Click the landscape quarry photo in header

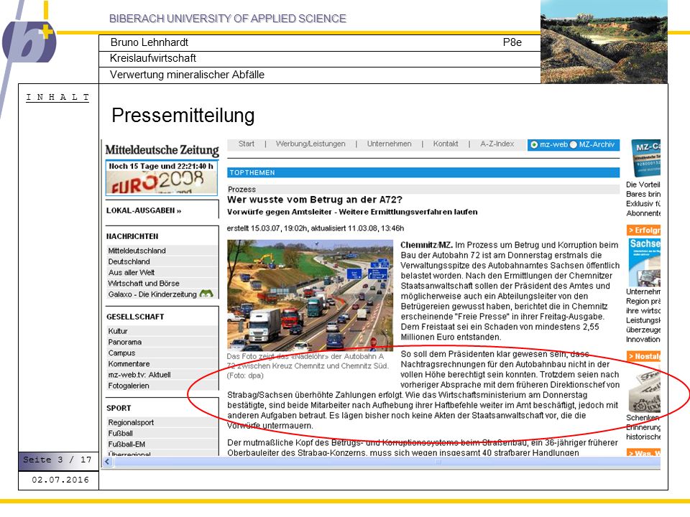[604, 42]
